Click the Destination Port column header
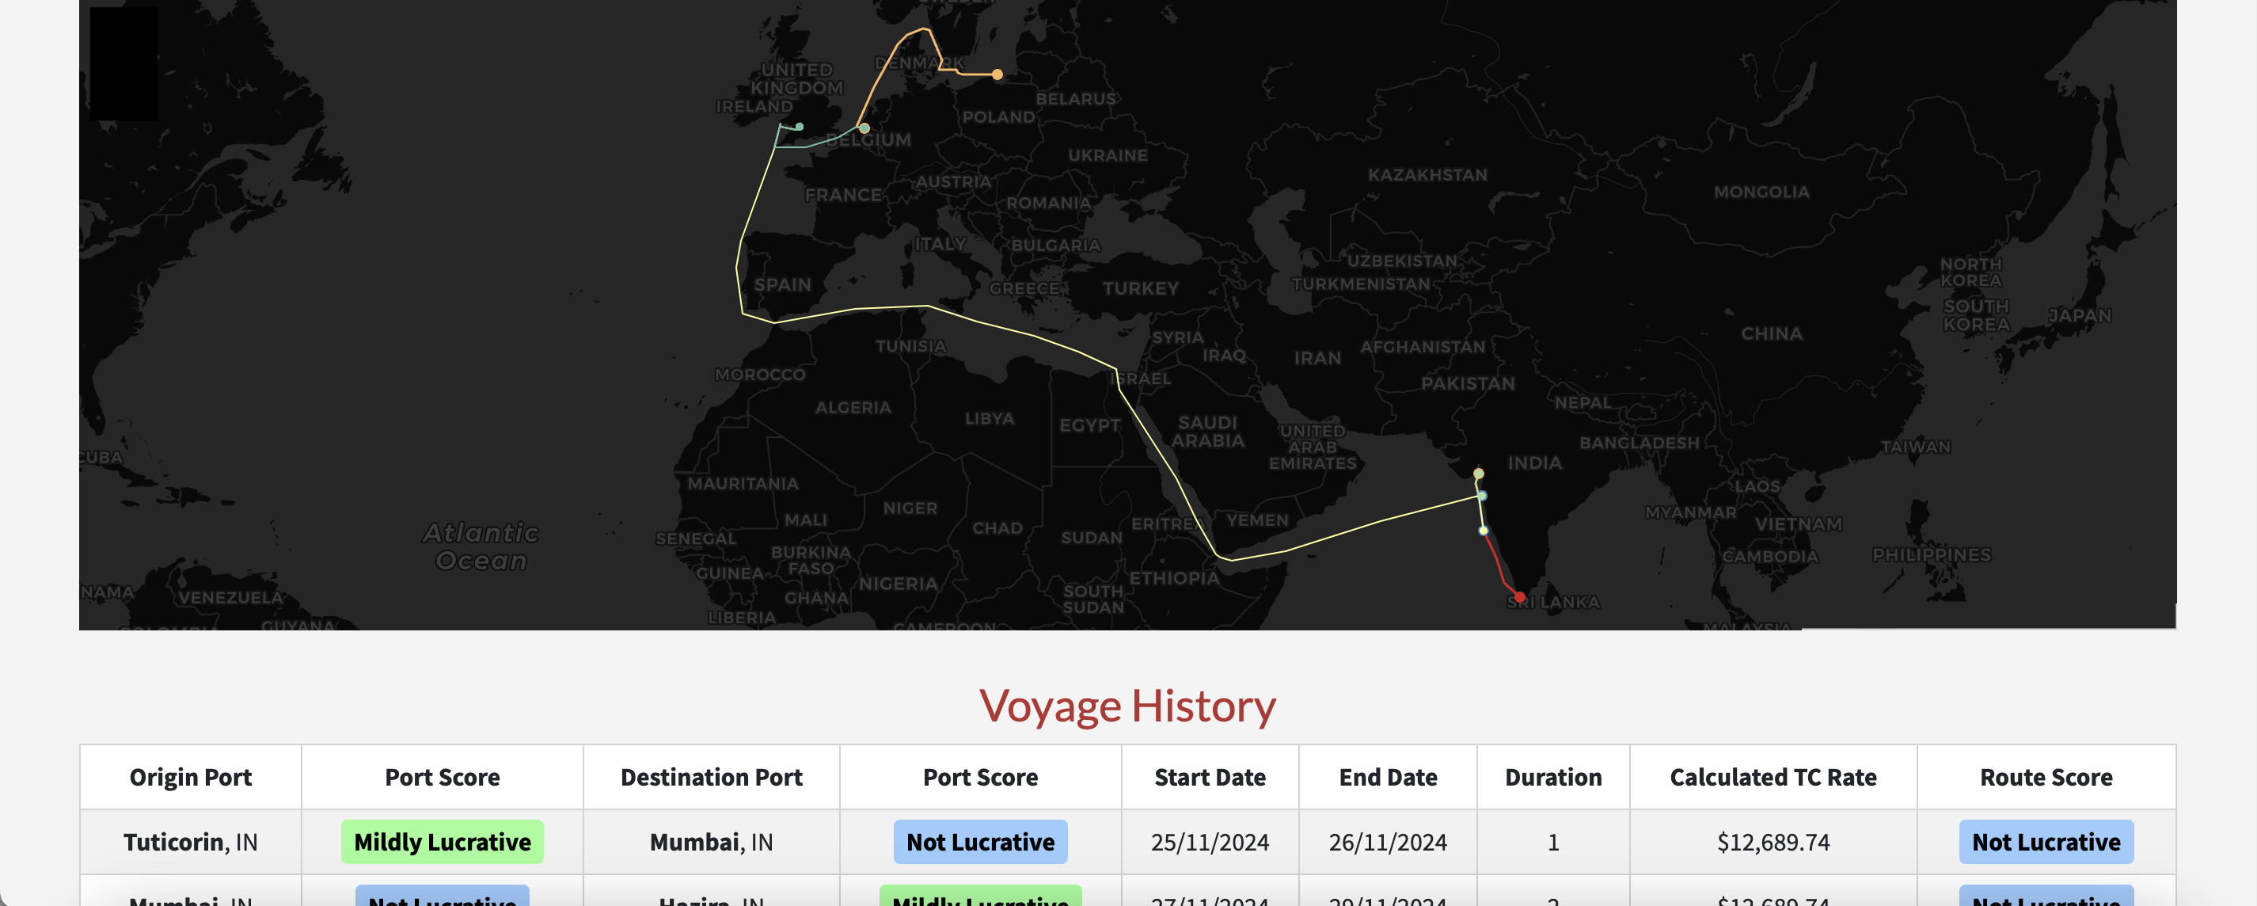The height and width of the screenshot is (906, 2257). tap(712, 777)
